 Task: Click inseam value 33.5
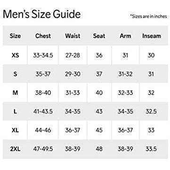151,149
